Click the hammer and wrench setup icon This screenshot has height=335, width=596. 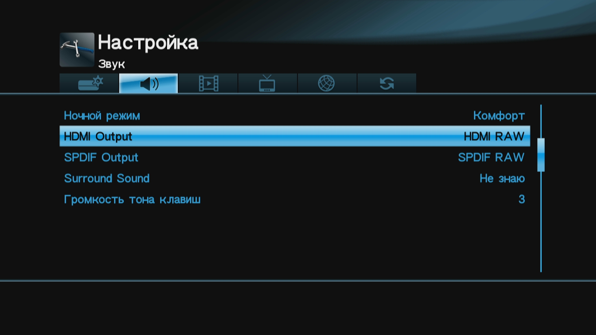(77, 50)
